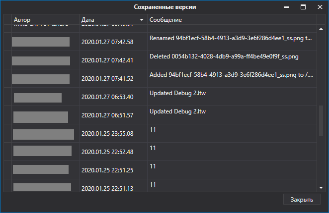Close the window with the X icon
This screenshot has height=213, width=329.
320,7
